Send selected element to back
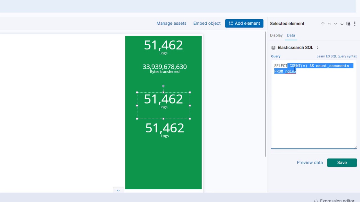The height and width of the screenshot is (202, 360). (342, 24)
